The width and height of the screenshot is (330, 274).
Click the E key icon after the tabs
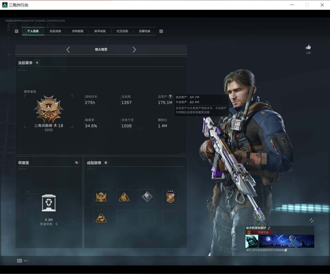pyautogui.click(x=161, y=31)
